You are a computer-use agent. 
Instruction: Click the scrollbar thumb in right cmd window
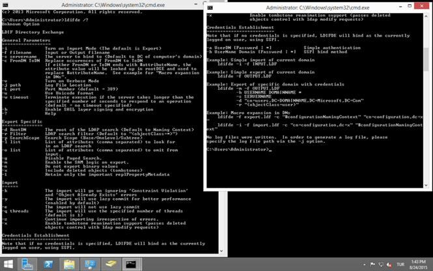[x=426, y=59]
